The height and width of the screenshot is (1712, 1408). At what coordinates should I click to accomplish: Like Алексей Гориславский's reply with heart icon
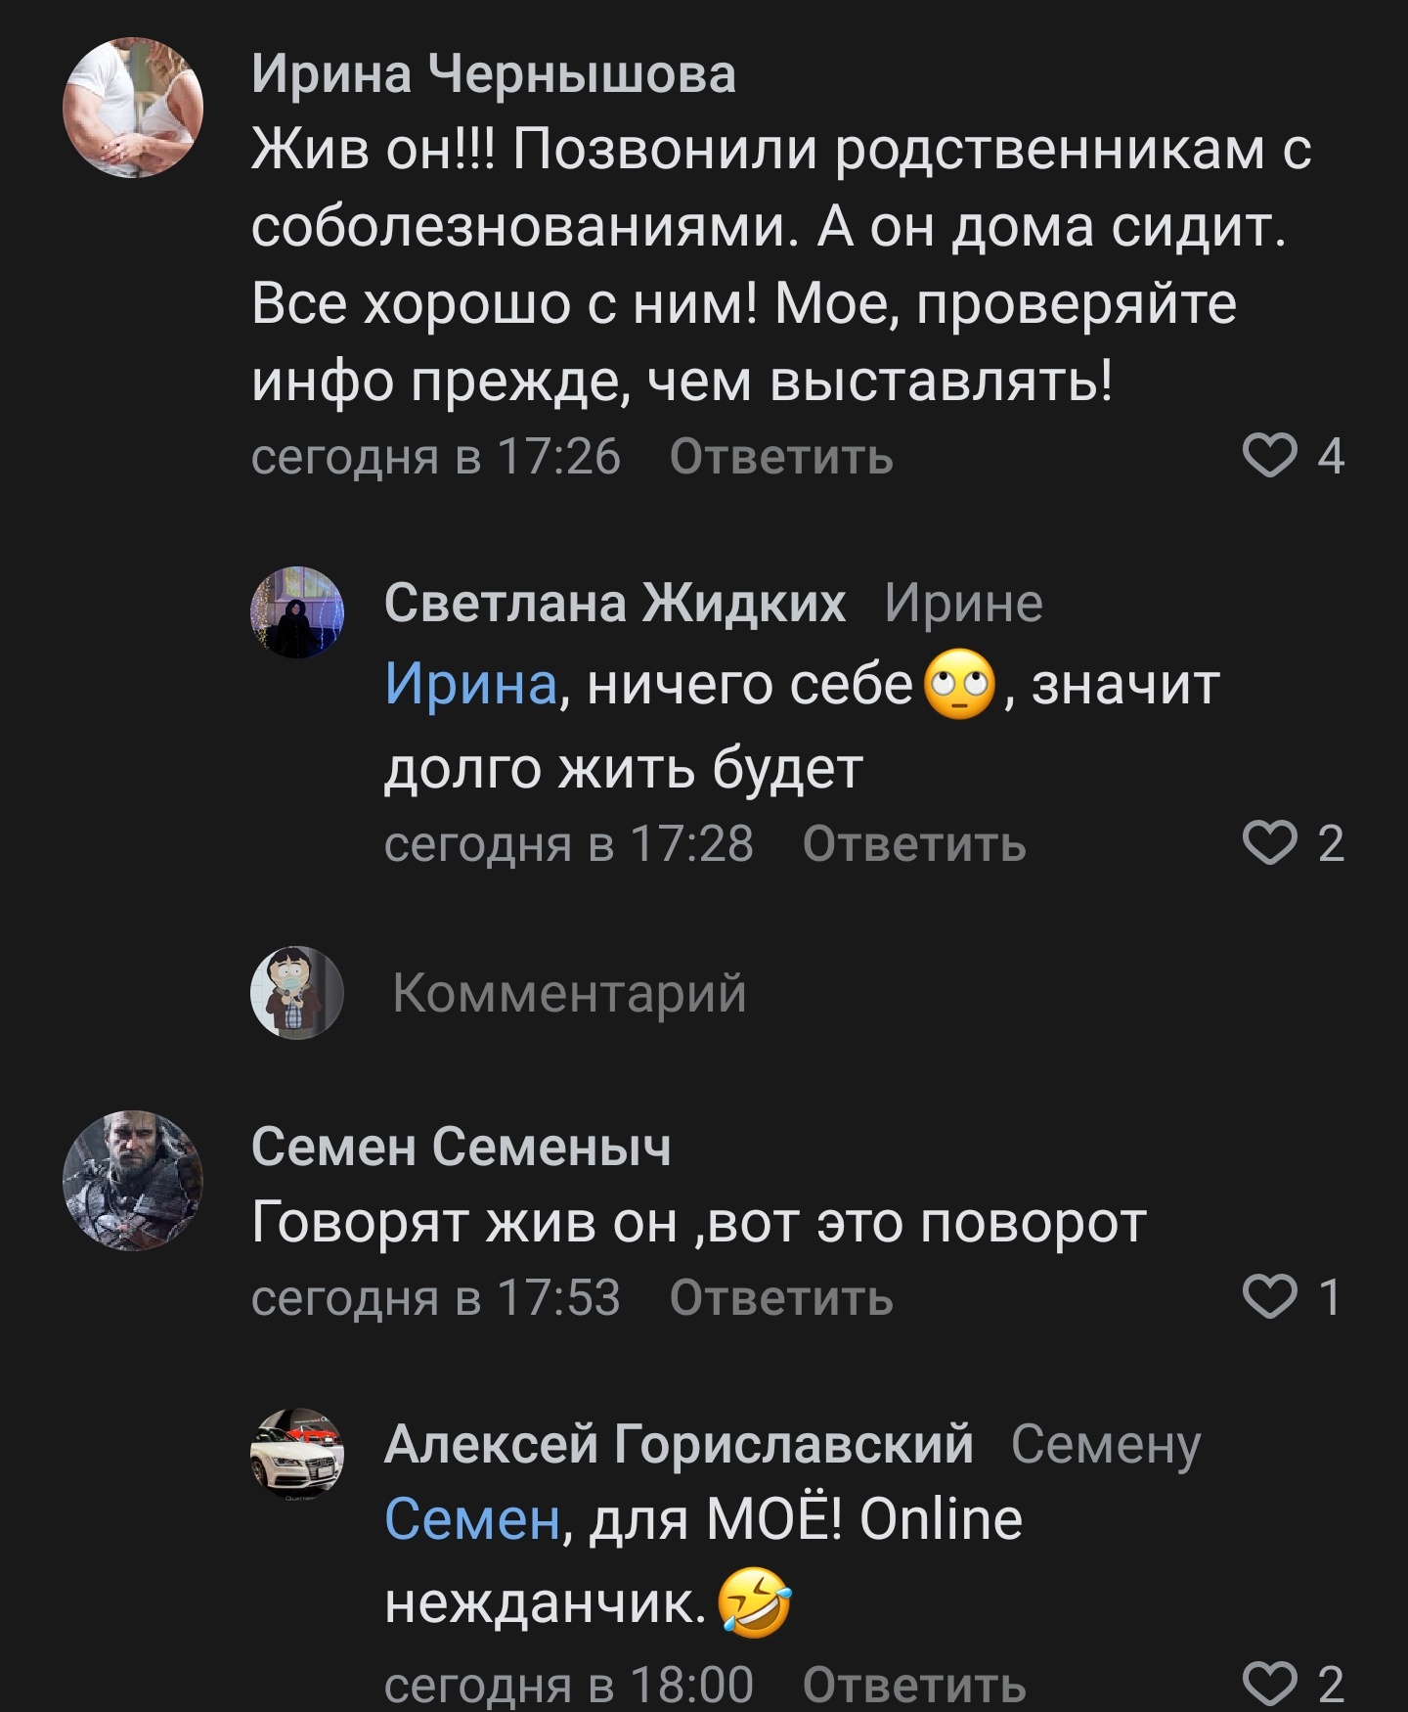click(1269, 1683)
